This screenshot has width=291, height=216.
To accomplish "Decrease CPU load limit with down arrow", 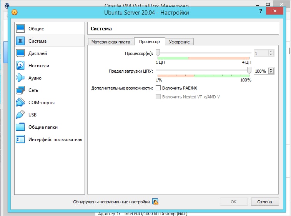I will (x=271, y=72).
